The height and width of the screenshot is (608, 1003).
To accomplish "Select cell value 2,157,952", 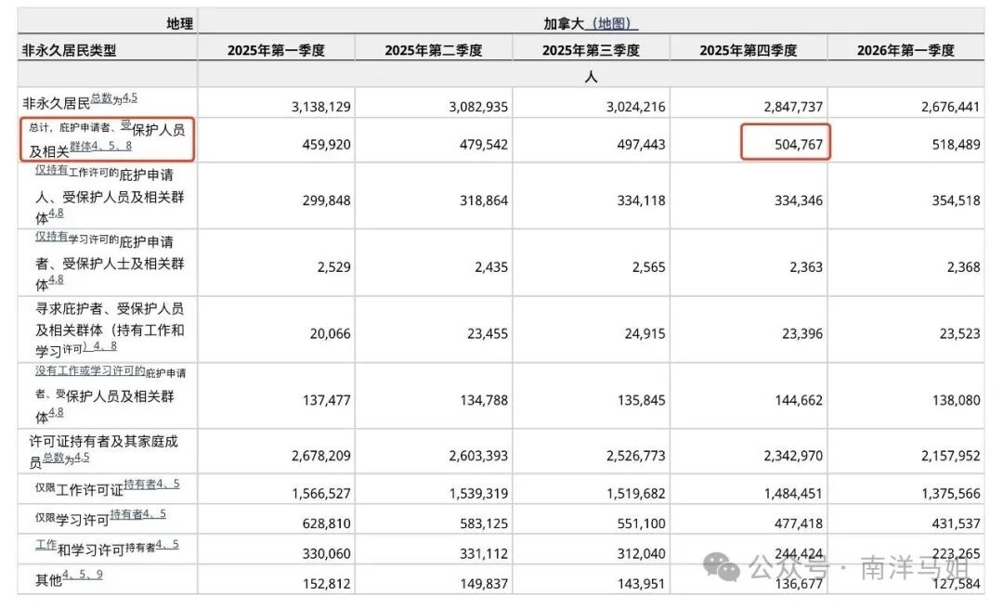I will click(x=951, y=456).
